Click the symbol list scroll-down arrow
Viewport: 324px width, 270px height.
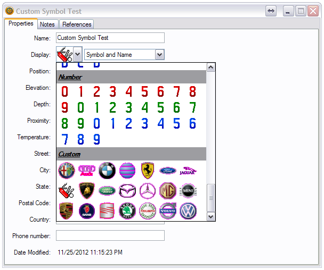pos(211,217)
